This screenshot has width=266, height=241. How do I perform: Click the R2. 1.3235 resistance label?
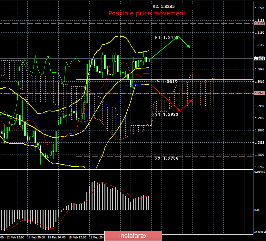(x=163, y=7)
